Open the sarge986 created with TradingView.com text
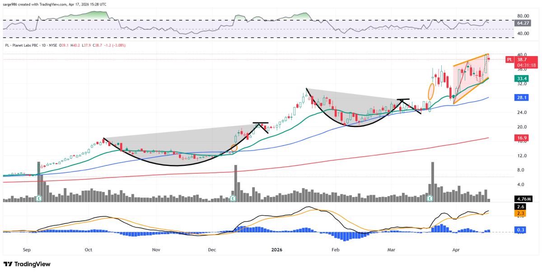542x273 pixels. click(55, 4)
